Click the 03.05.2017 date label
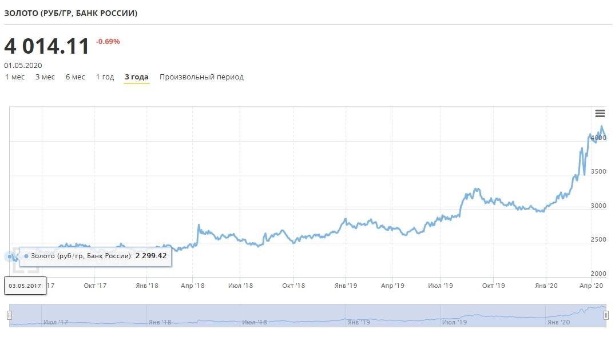 point(25,285)
